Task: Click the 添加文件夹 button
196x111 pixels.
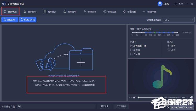Action: coord(28,20)
